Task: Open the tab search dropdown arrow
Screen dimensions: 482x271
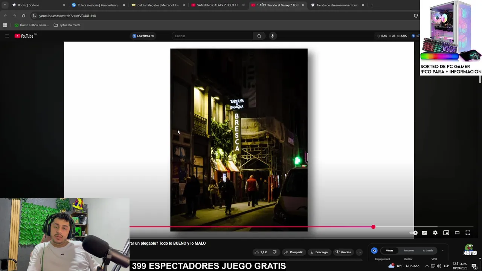Action: coord(5,5)
